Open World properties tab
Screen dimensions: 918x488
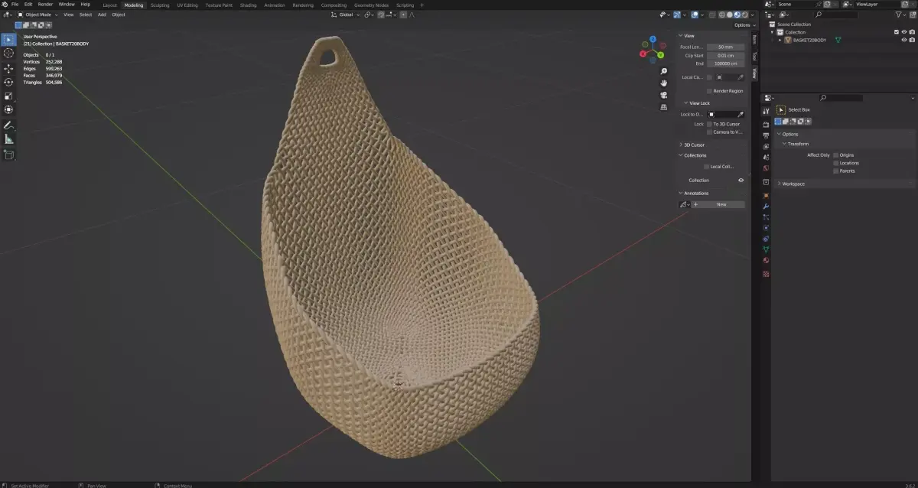(766, 168)
